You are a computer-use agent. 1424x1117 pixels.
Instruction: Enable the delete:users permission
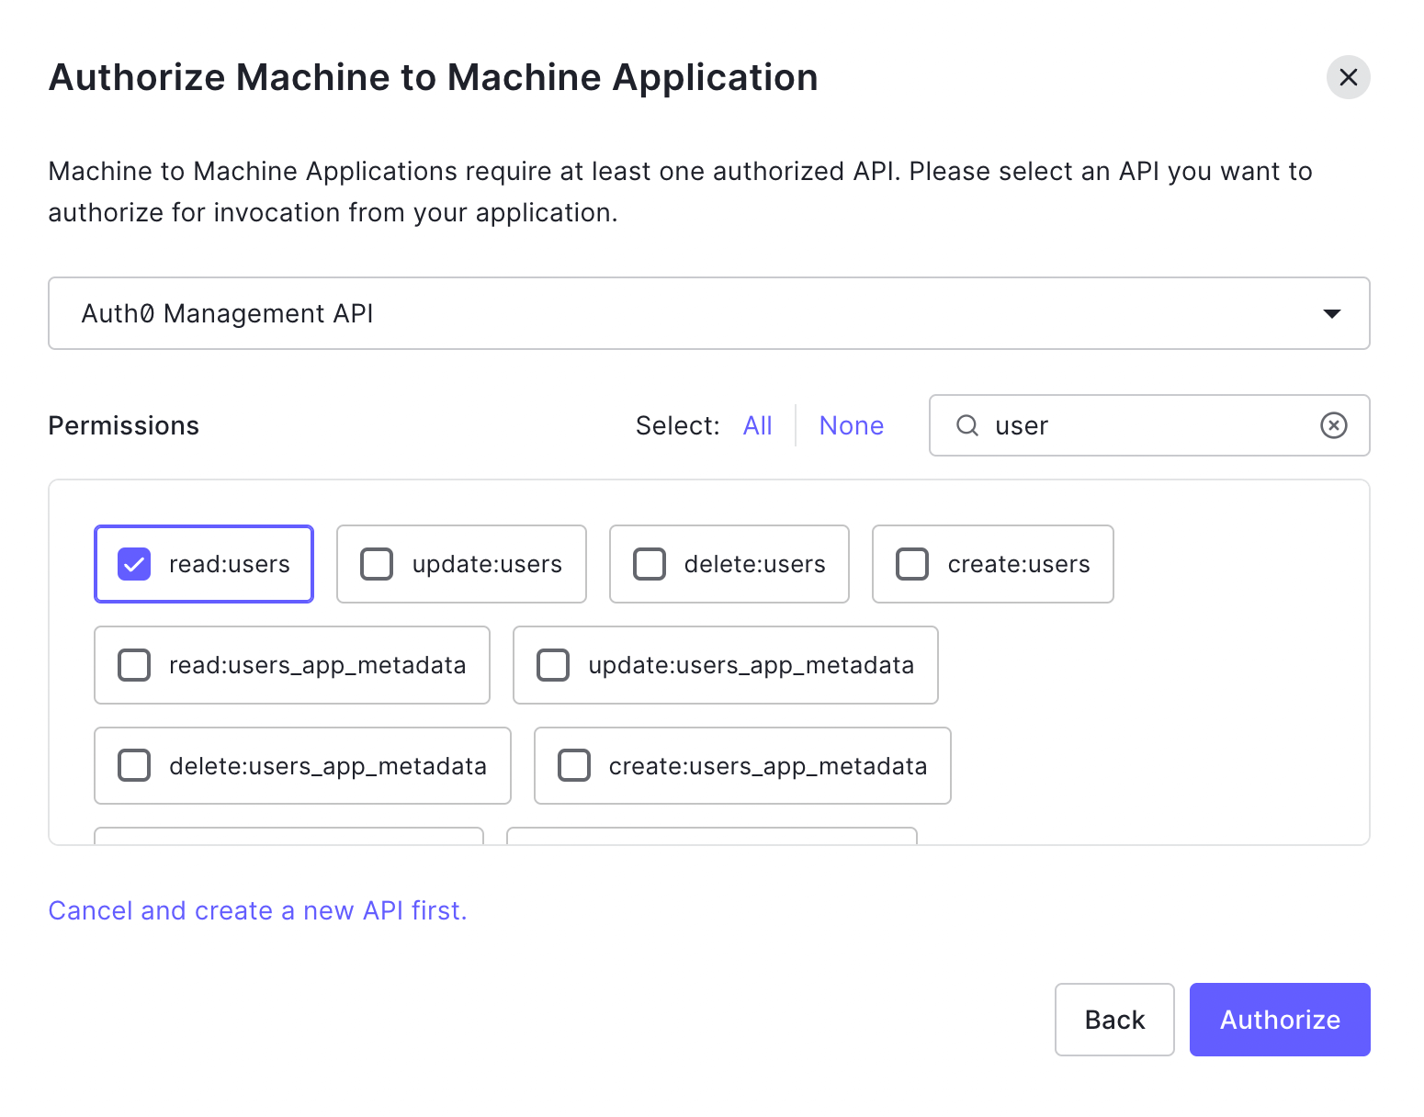(x=650, y=564)
